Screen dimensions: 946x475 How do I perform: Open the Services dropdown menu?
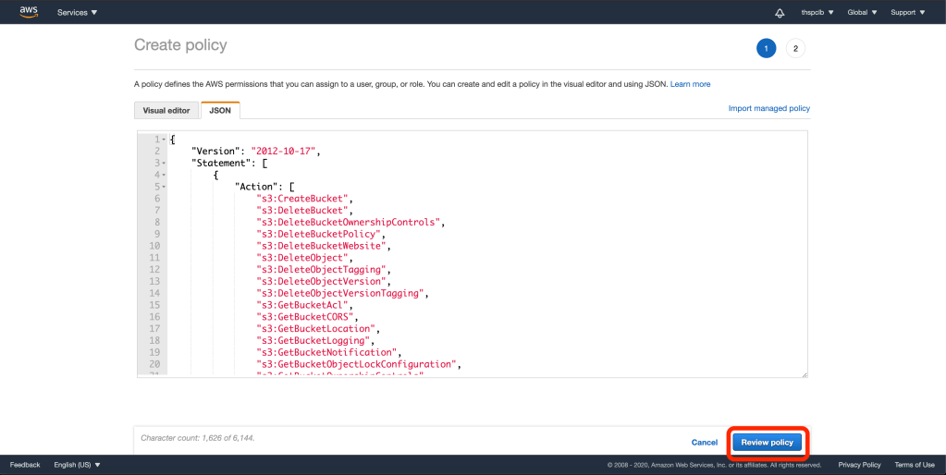pos(77,13)
